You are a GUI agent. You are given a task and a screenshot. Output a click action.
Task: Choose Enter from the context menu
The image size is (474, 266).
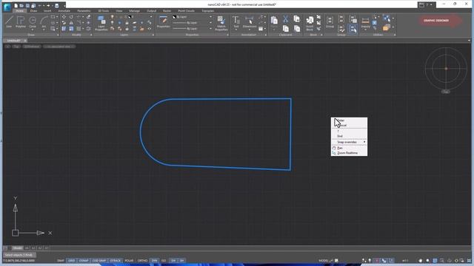click(x=349, y=120)
